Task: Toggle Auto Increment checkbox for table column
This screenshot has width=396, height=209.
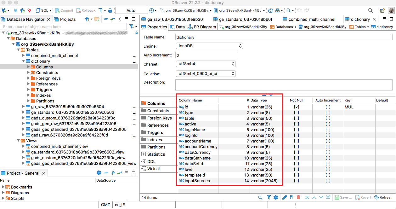Action: pos(328,118)
